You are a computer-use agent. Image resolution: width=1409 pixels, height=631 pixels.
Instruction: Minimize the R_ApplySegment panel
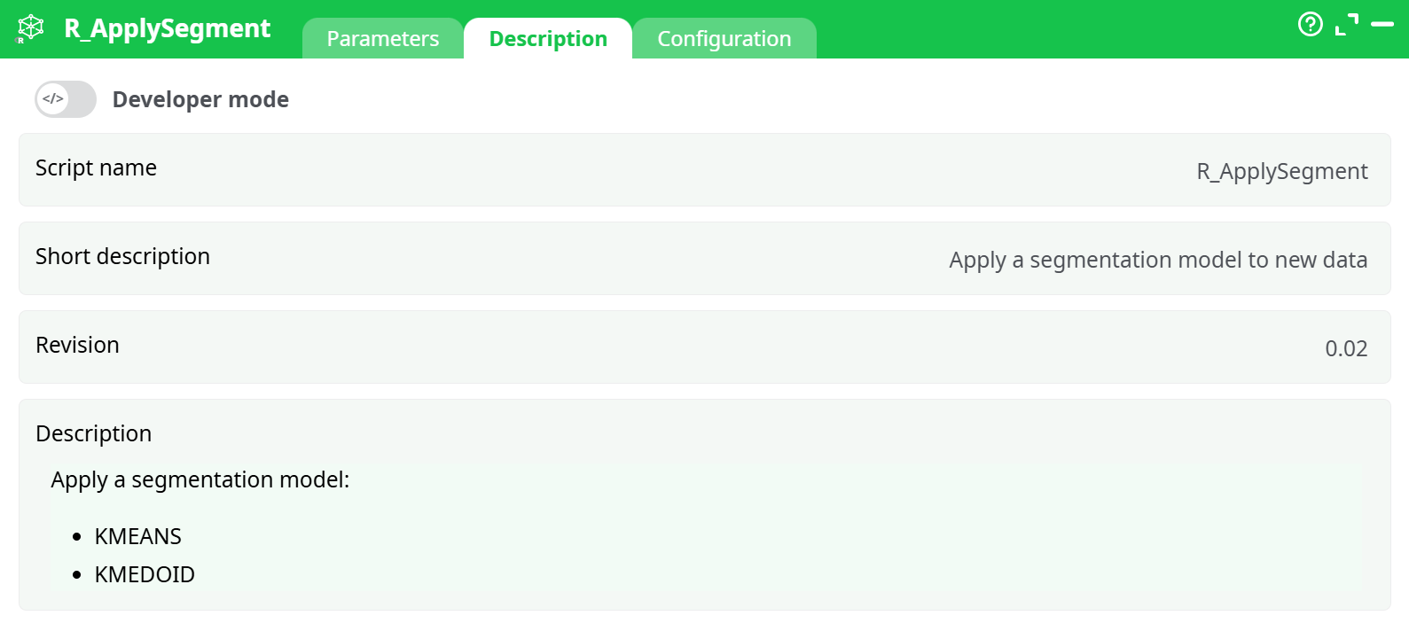pyautogui.click(x=1382, y=24)
